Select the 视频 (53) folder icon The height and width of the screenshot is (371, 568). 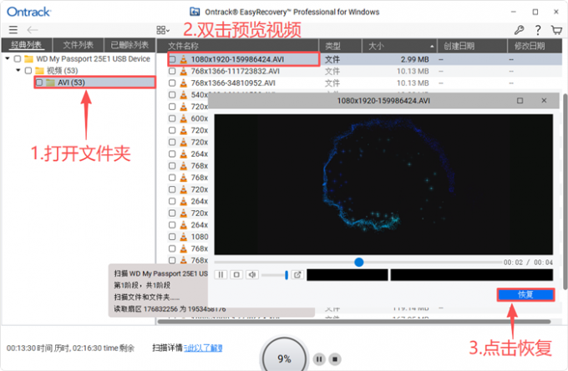39,71
